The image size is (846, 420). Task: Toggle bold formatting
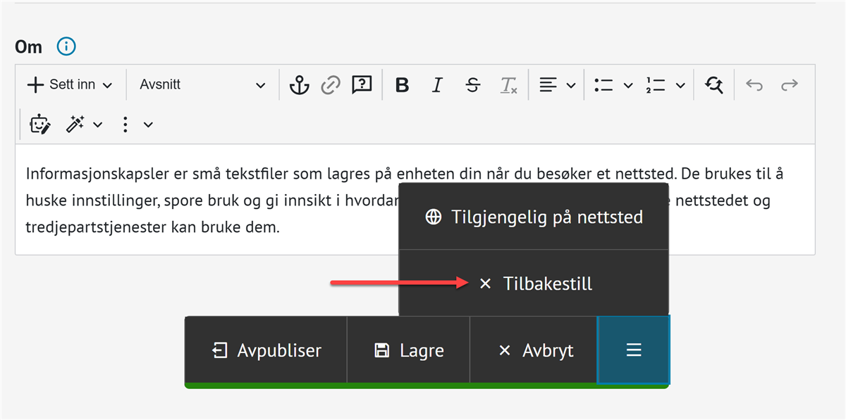[402, 85]
